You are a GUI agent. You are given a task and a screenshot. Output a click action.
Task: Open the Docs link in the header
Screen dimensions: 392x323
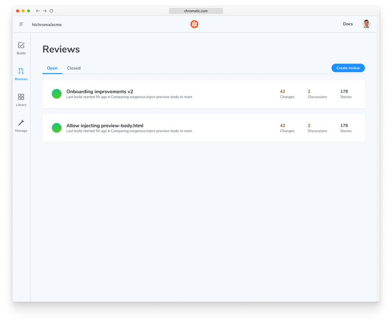click(348, 24)
